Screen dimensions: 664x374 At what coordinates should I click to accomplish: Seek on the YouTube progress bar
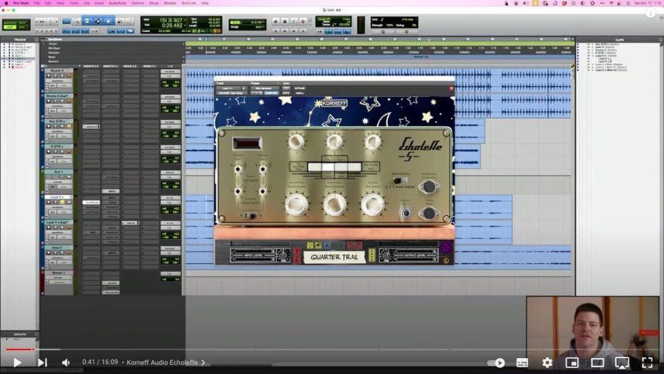click(x=332, y=349)
